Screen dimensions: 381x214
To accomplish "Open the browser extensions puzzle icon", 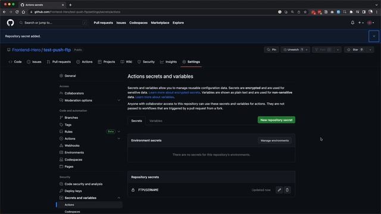I will tap(351, 12).
